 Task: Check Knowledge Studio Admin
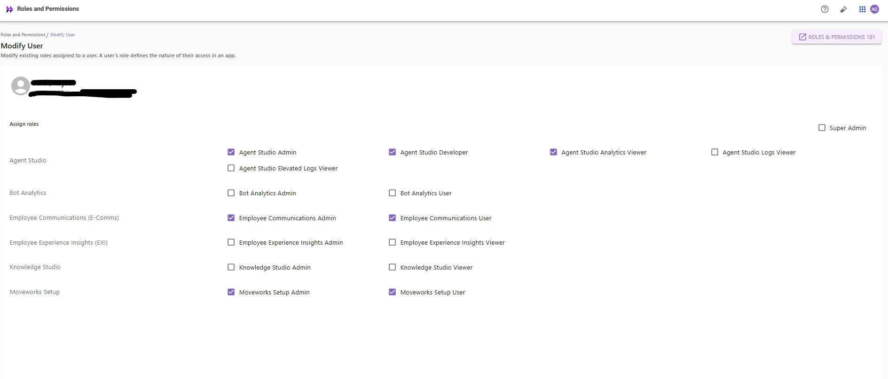click(x=231, y=267)
